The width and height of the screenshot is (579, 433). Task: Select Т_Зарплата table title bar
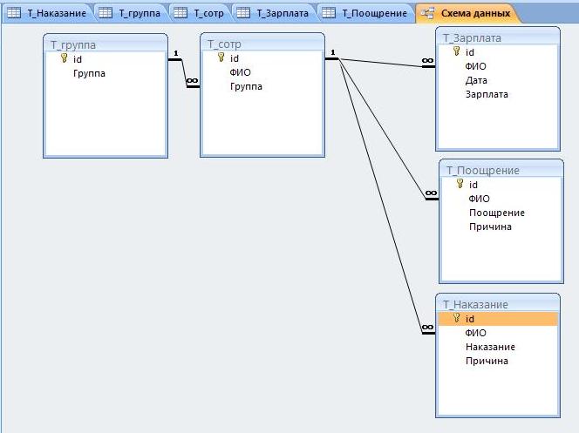coord(498,37)
